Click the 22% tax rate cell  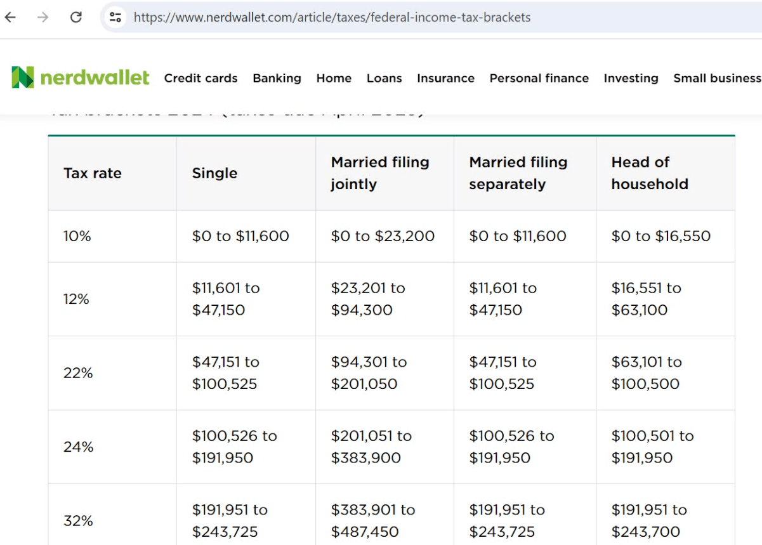(x=112, y=373)
